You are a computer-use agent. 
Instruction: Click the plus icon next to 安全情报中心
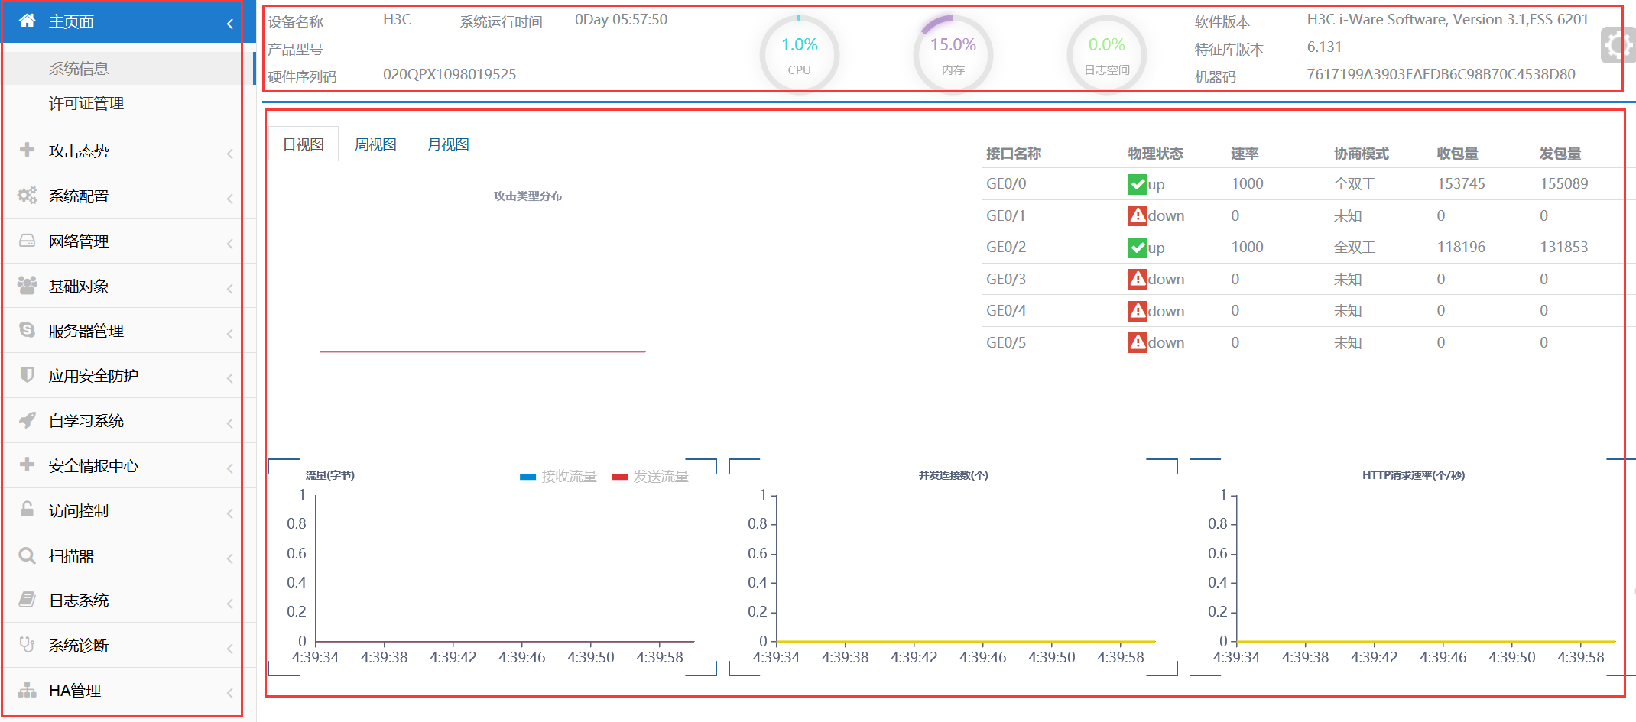pyautogui.click(x=27, y=465)
